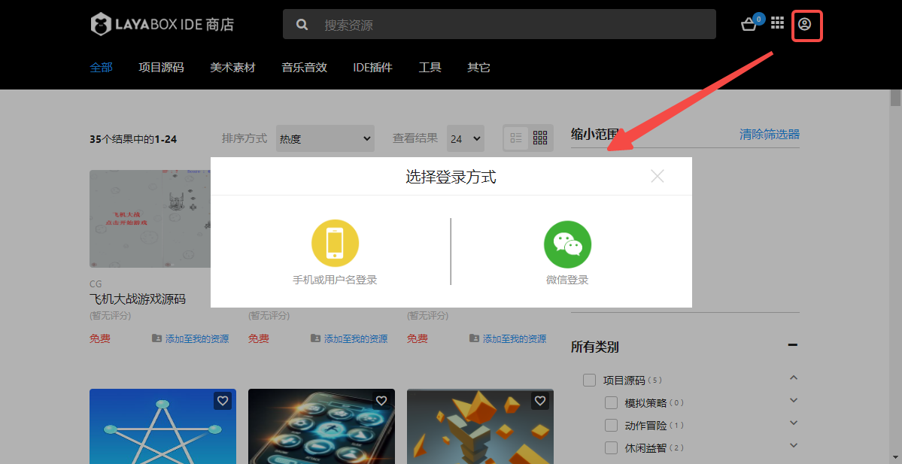Click the LayaBox IDE store logo
Viewport: 902px width, 464px height.
click(x=162, y=24)
